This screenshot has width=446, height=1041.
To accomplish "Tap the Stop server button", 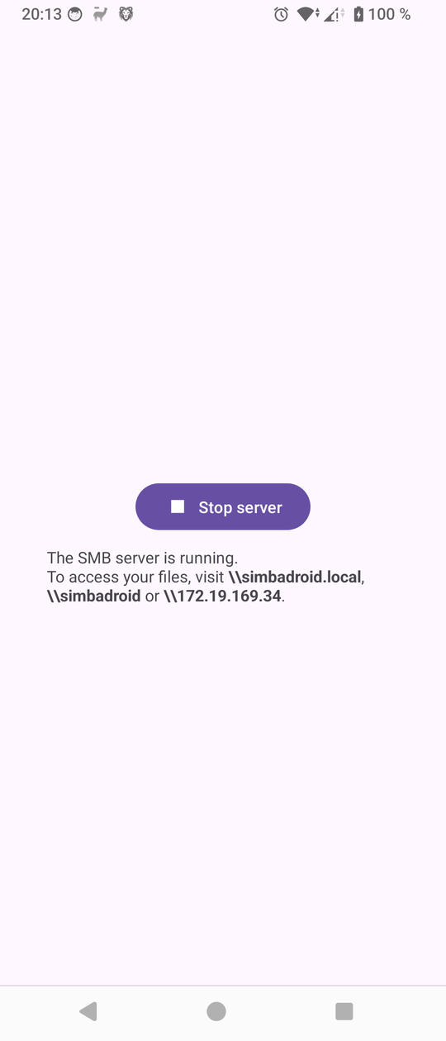I will 223,506.
